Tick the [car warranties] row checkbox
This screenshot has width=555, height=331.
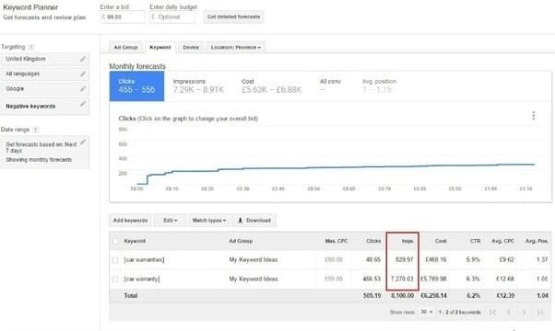click(x=115, y=260)
